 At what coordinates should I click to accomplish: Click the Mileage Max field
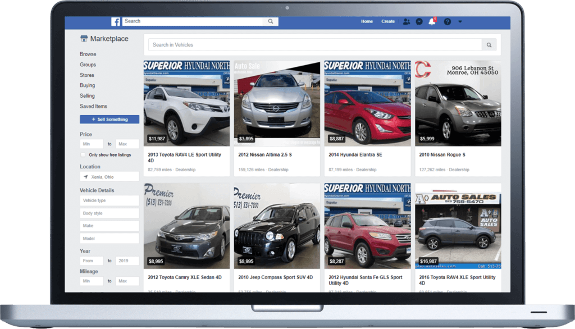coord(127,281)
